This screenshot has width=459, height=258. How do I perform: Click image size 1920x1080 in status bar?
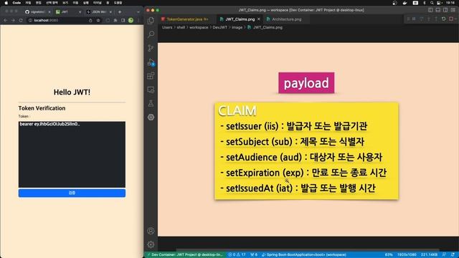pos(407,255)
